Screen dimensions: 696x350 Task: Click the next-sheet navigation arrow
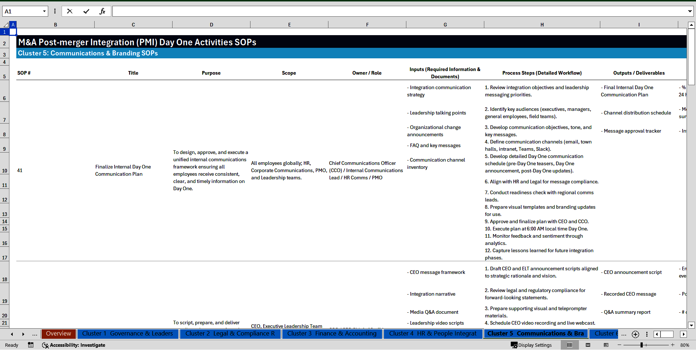point(23,334)
